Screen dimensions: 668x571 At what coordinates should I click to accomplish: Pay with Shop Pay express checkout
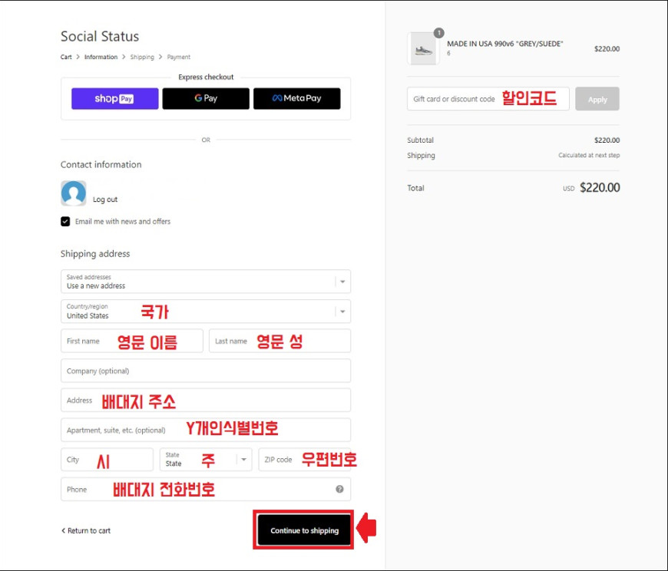115,99
